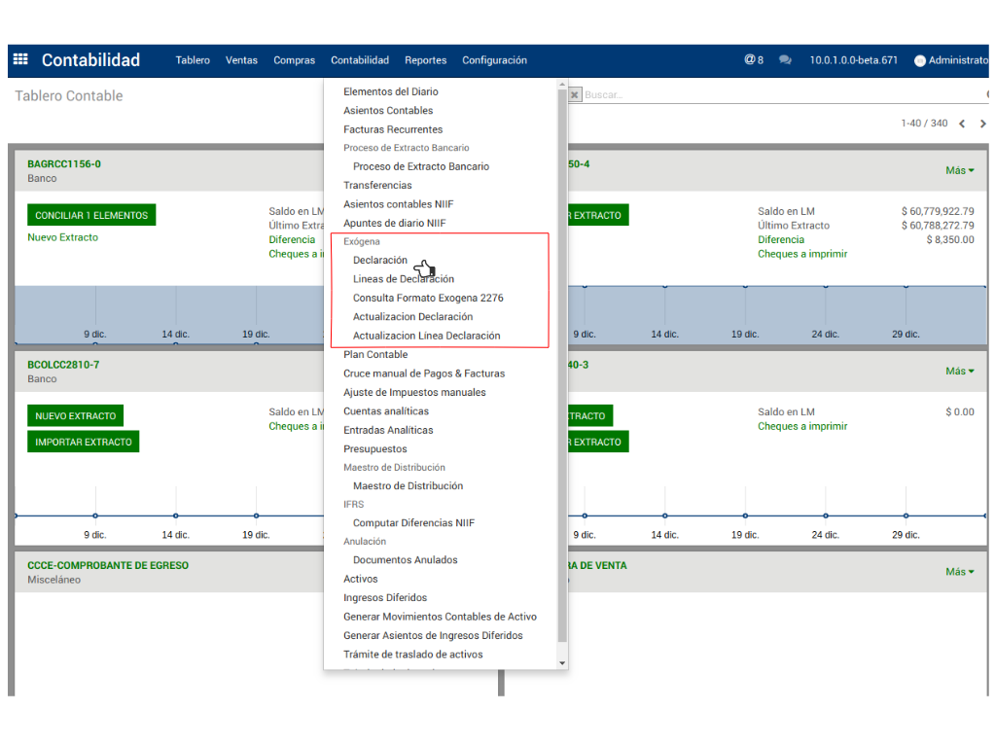Go to next page with right chevron
The height and width of the screenshot is (746, 995).
click(981, 124)
